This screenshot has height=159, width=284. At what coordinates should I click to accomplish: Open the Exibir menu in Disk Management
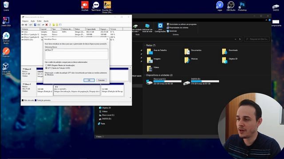pos(39,21)
